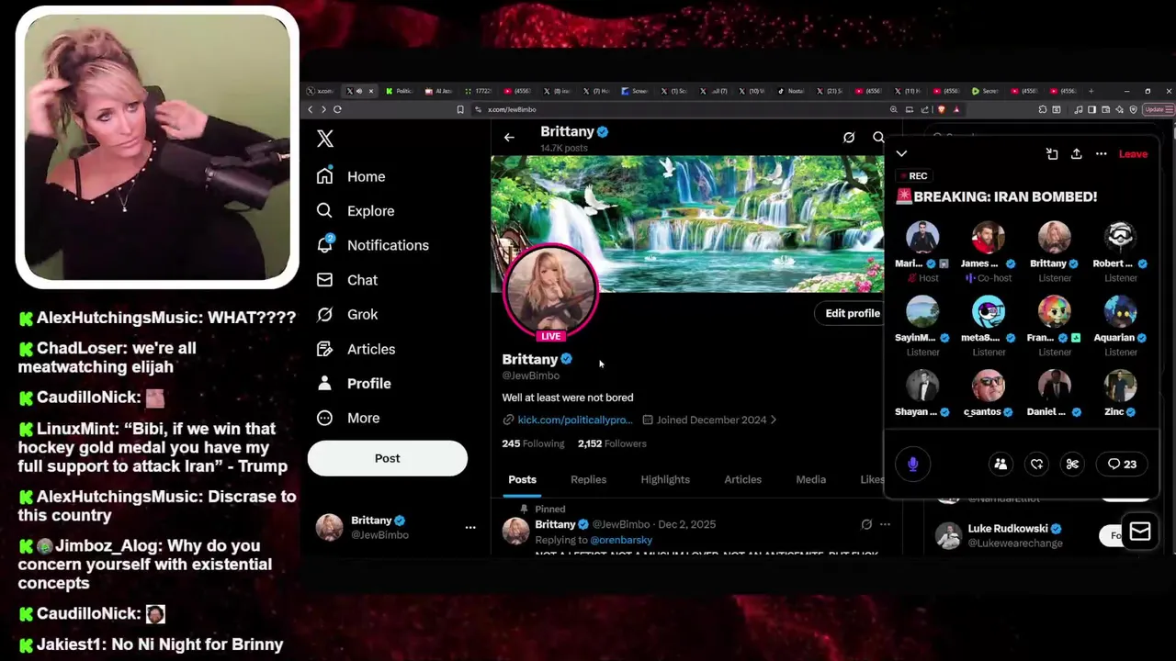This screenshot has height=661, width=1176.
Task: Click the browser Update button
Action: (1158, 109)
